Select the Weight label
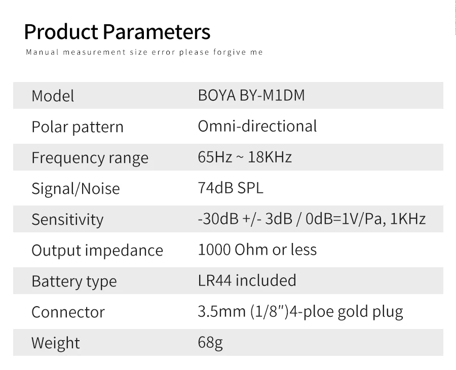The width and height of the screenshot is (456, 370). [x=56, y=343]
